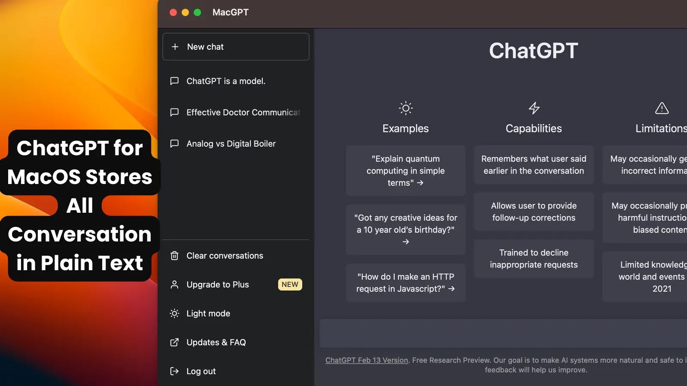Click the 'May occasionally generate incorrect information' card

point(645,165)
